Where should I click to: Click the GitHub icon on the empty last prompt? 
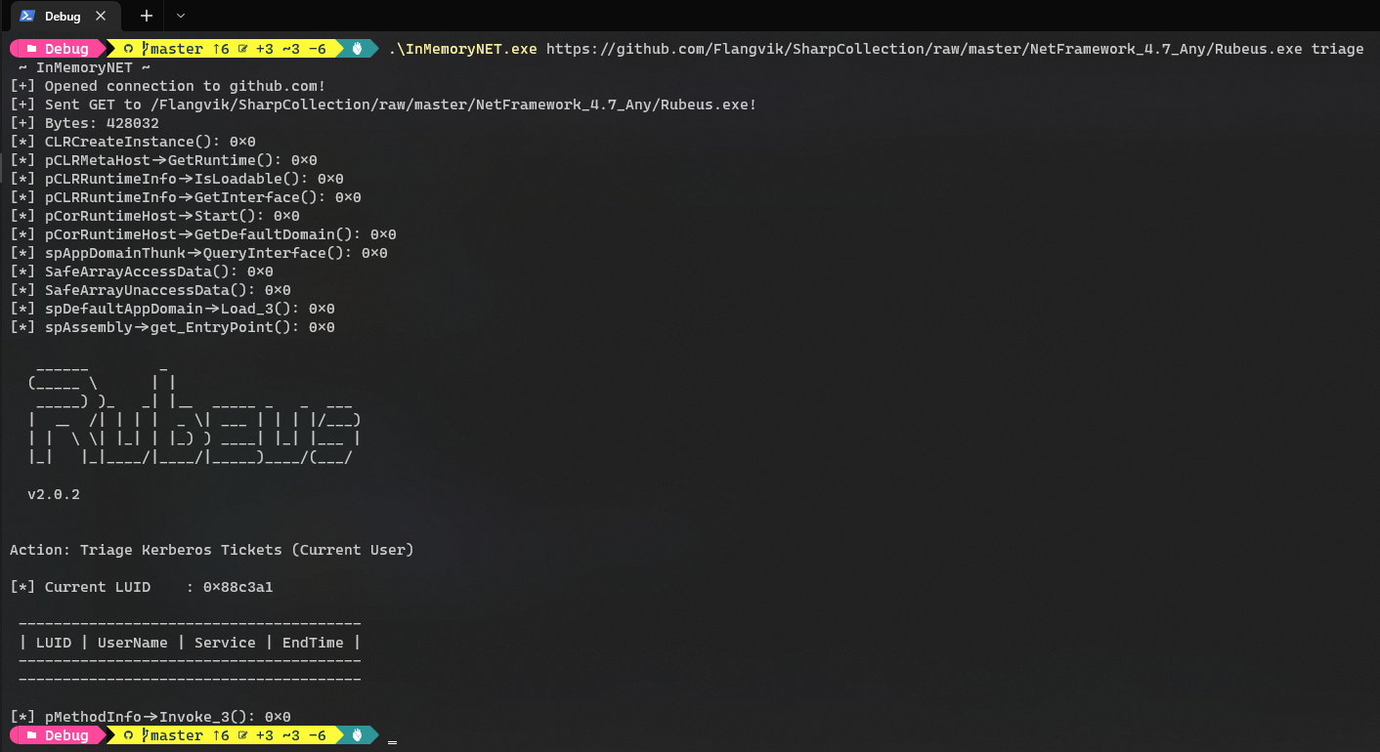[x=127, y=735]
